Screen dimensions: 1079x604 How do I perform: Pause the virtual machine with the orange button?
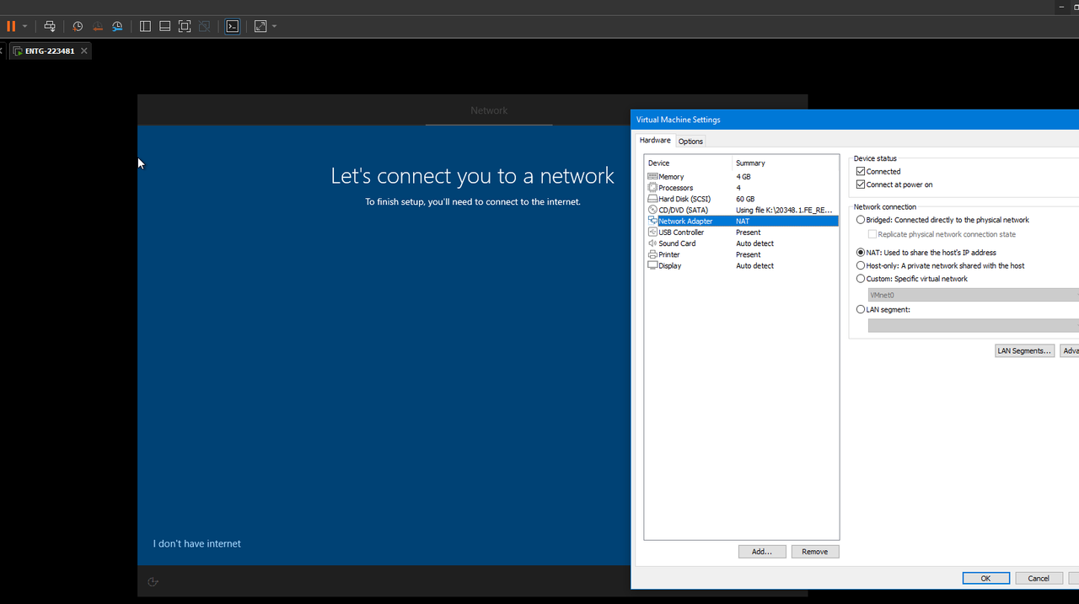[x=11, y=26]
